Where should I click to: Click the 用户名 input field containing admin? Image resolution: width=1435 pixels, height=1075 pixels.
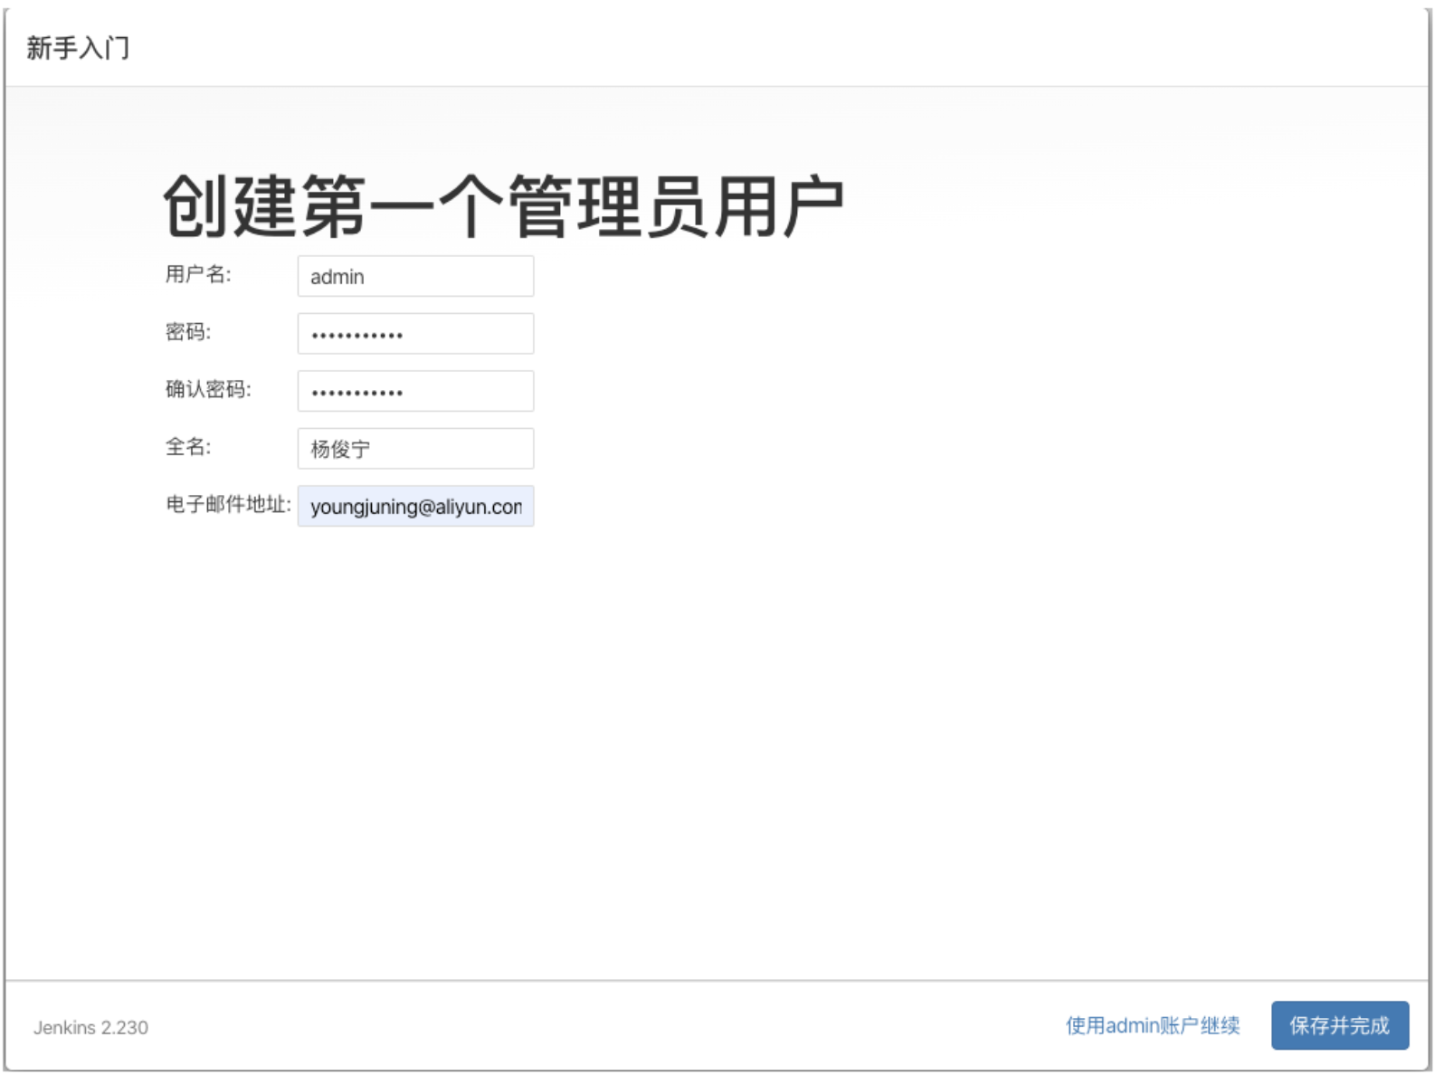coord(415,276)
